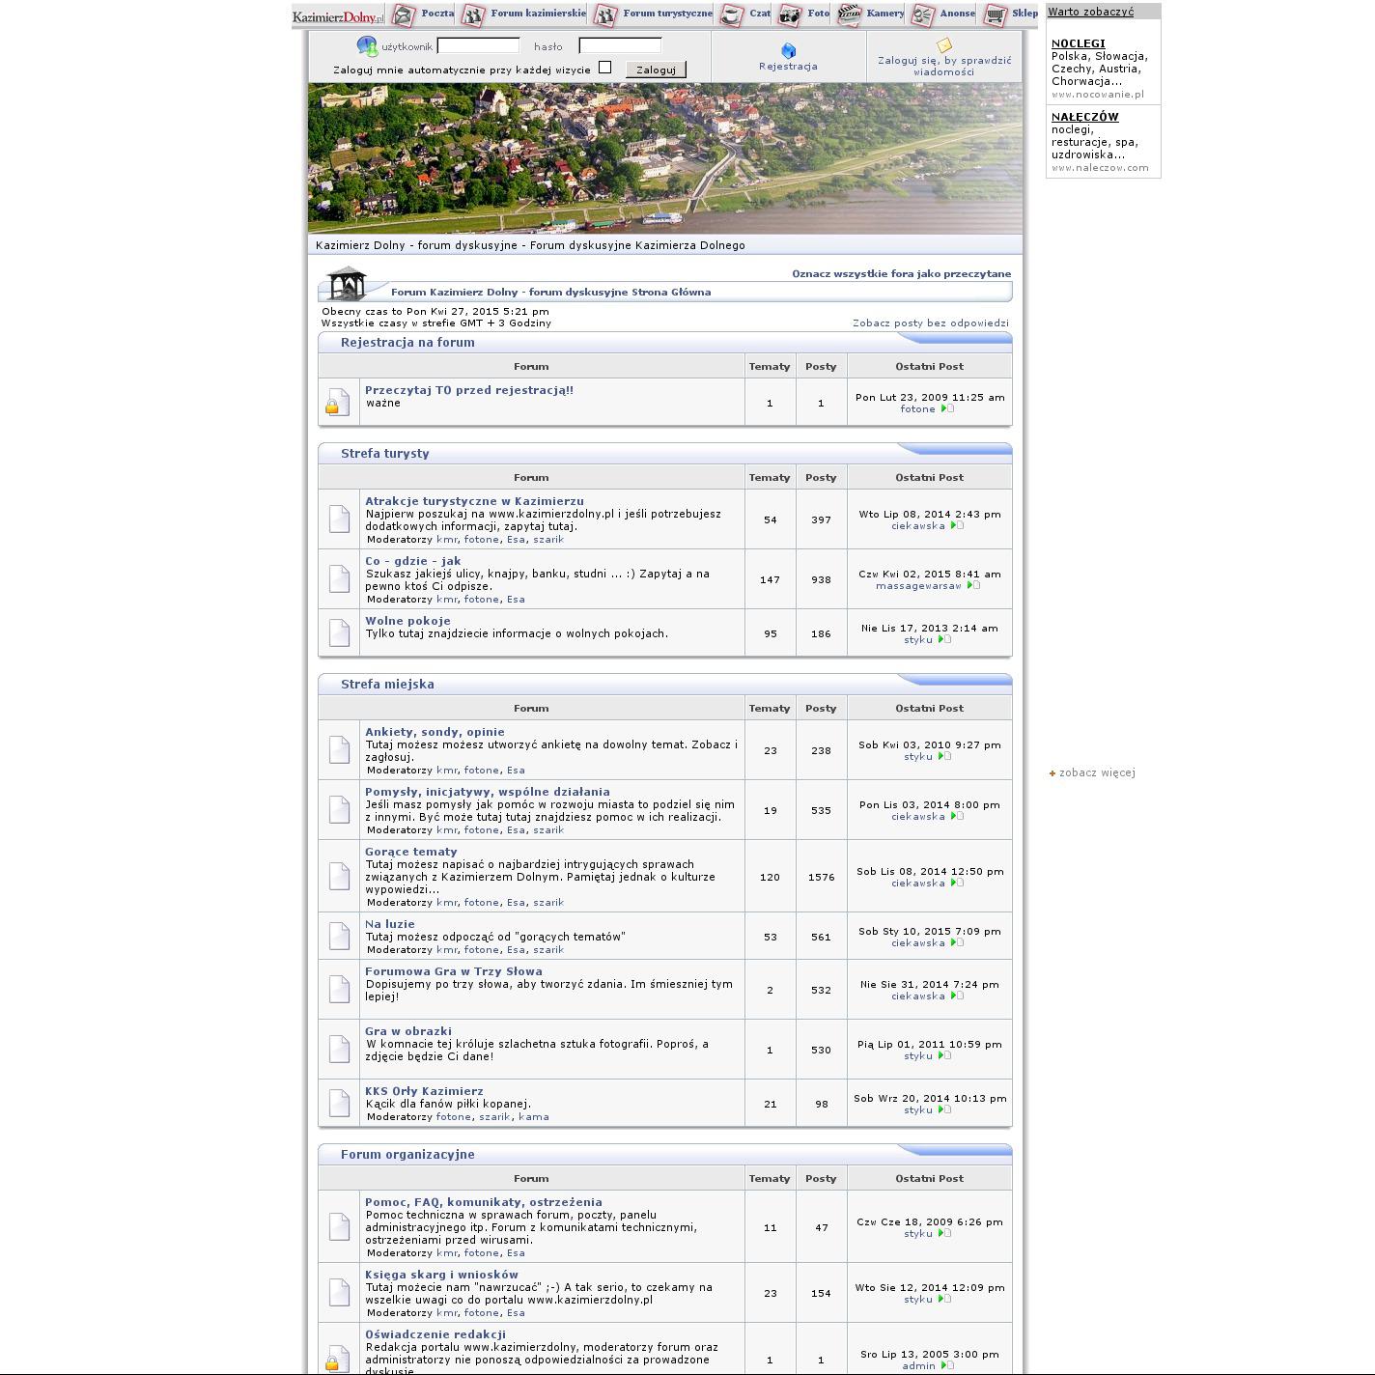The width and height of the screenshot is (1375, 1375).
Task: Click the KazimierzDolny.pl logo
Action: tap(338, 15)
